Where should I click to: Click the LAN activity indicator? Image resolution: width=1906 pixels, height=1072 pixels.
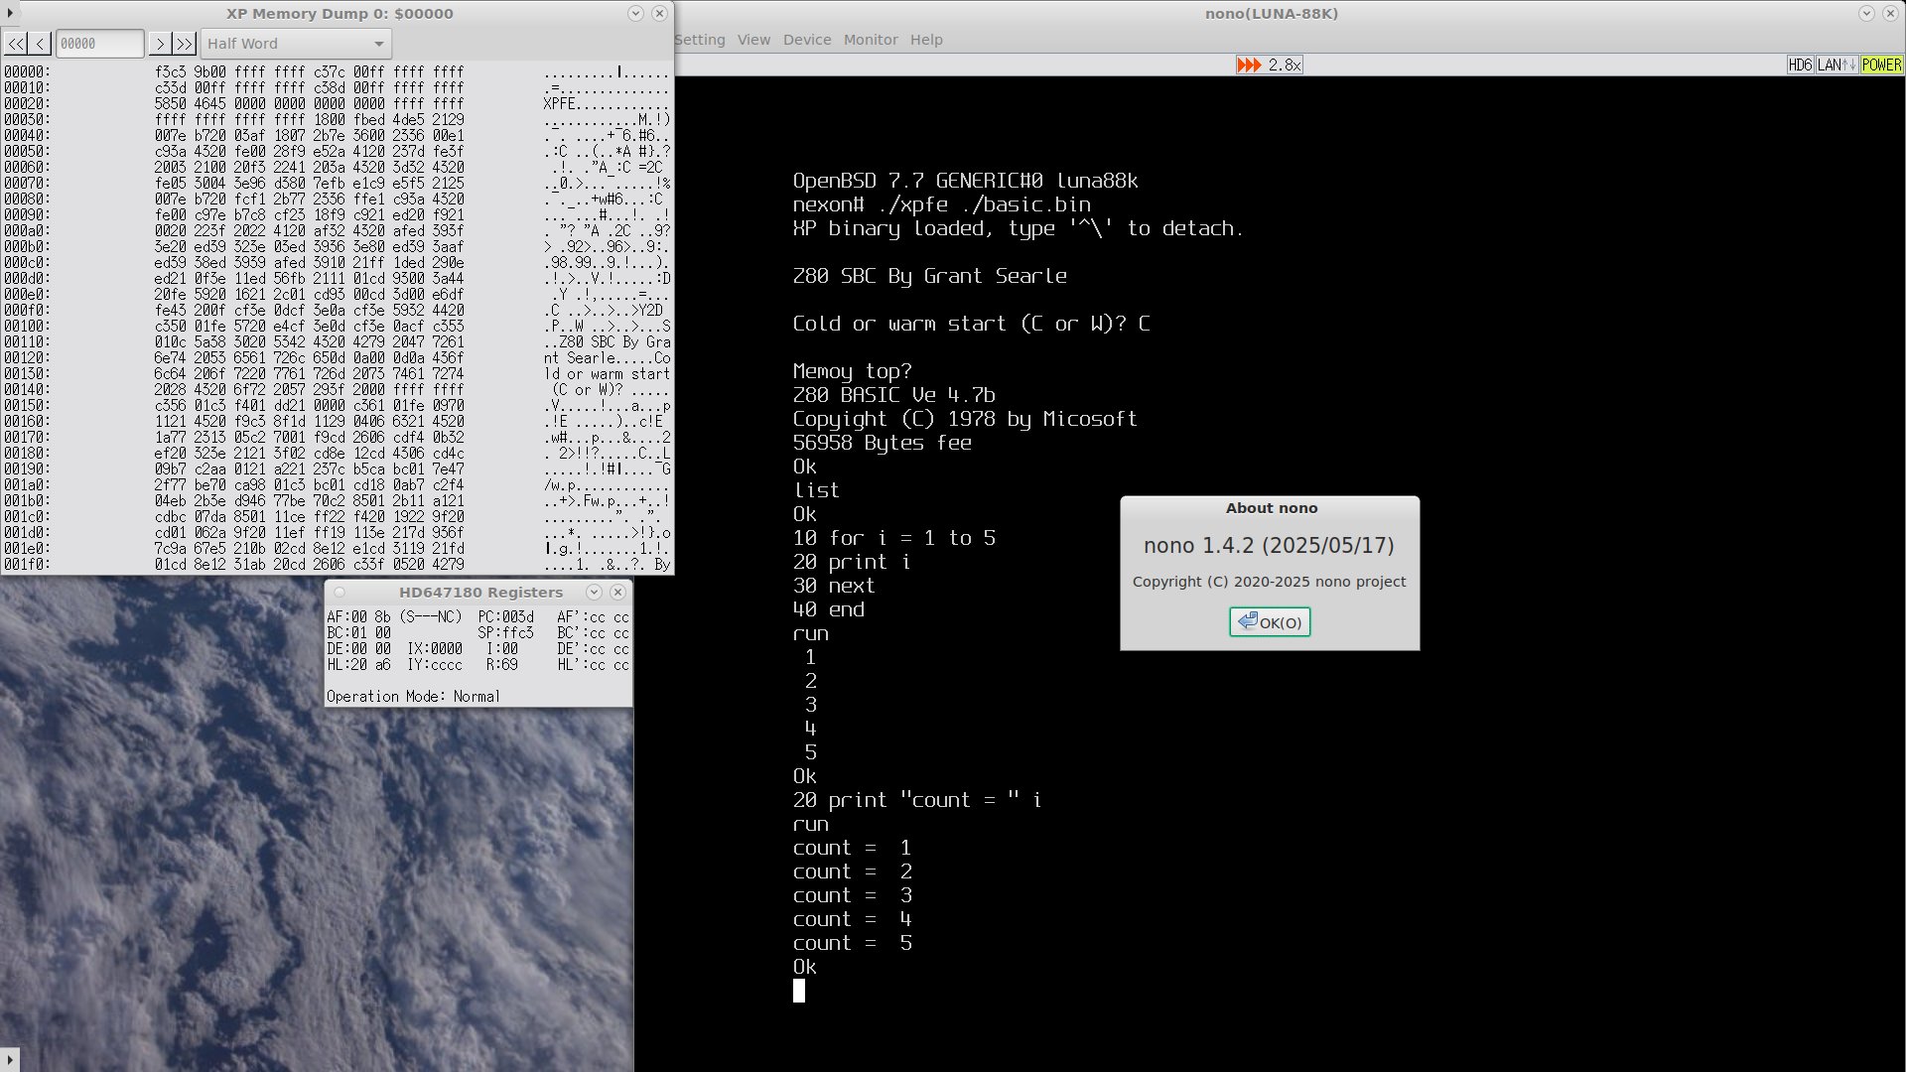1836,65
